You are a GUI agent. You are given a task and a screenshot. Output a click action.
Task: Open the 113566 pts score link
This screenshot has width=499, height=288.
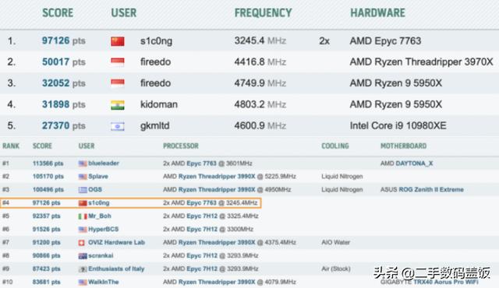coord(48,163)
